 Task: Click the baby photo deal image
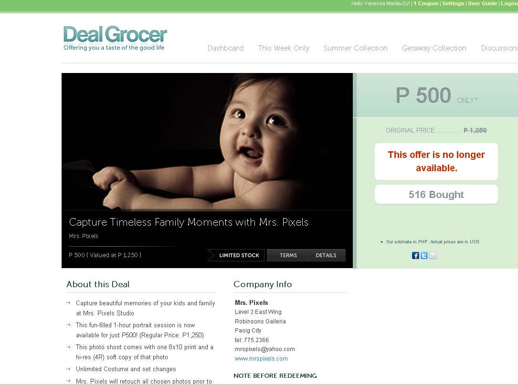(207, 141)
